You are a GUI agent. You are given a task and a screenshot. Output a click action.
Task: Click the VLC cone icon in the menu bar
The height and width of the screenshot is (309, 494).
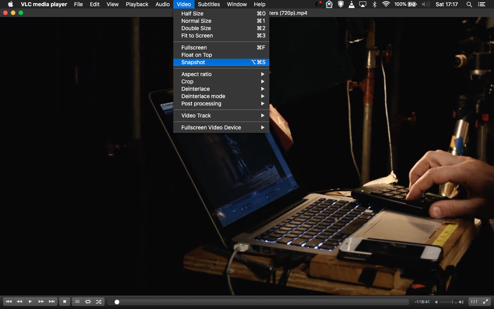pos(352,4)
